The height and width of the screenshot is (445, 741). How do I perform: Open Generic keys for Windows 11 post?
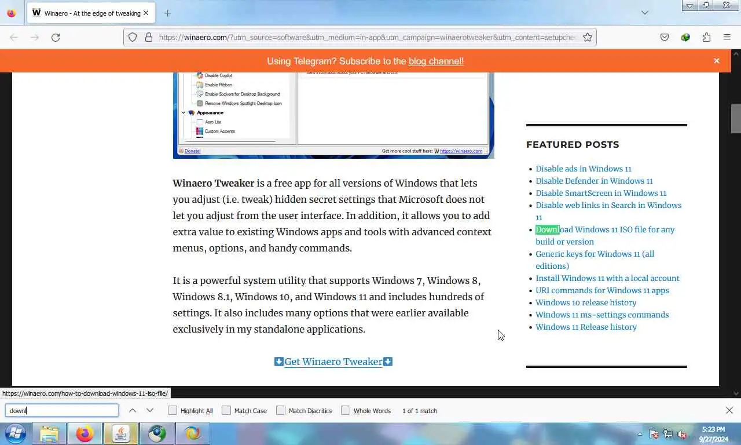pyautogui.click(x=595, y=260)
